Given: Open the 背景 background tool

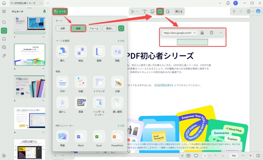Looking at the screenshot, I should tap(81, 105).
